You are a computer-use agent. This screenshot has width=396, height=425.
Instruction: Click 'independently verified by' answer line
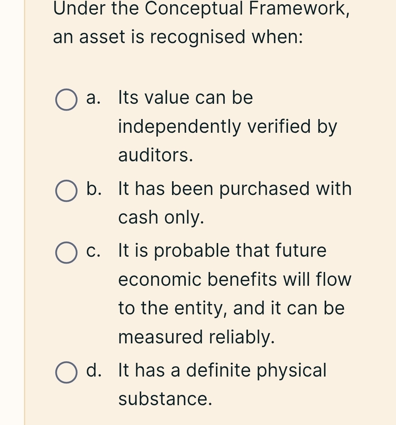[x=228, y=127]
